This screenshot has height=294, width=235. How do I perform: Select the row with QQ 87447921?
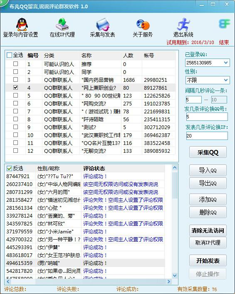click(85, 176)
